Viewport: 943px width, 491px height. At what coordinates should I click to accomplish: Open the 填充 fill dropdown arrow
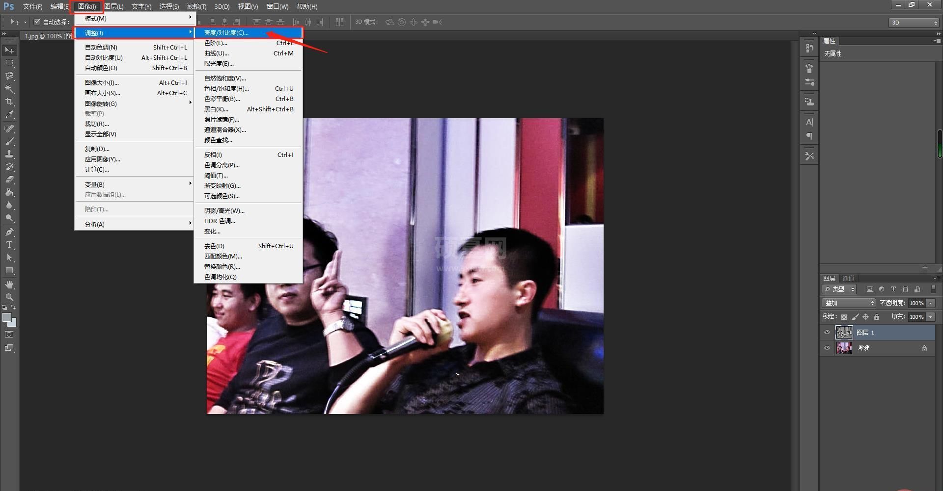931,317
